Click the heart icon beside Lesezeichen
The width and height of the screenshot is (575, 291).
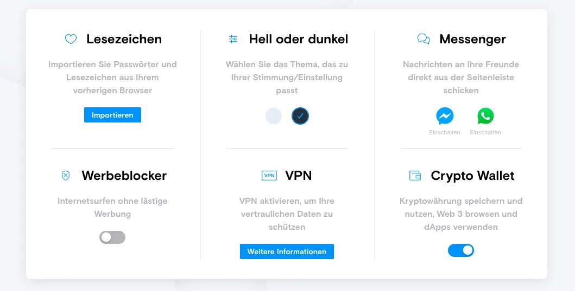tap(71, 39)
